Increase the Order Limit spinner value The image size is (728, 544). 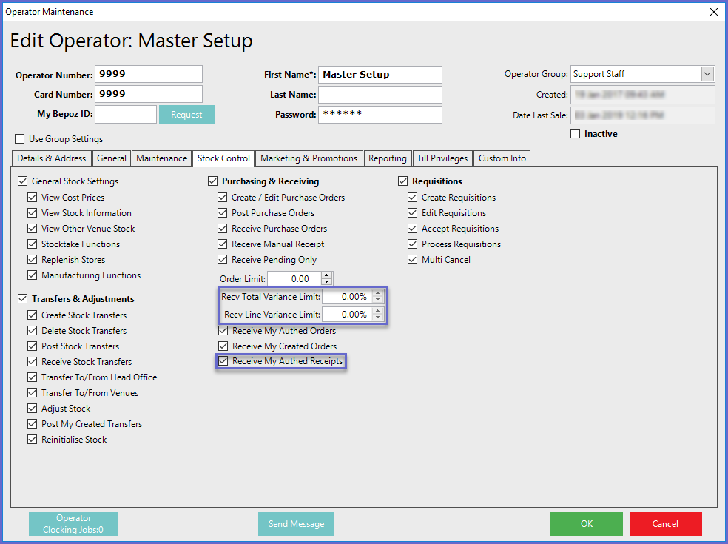coord(328,275)
